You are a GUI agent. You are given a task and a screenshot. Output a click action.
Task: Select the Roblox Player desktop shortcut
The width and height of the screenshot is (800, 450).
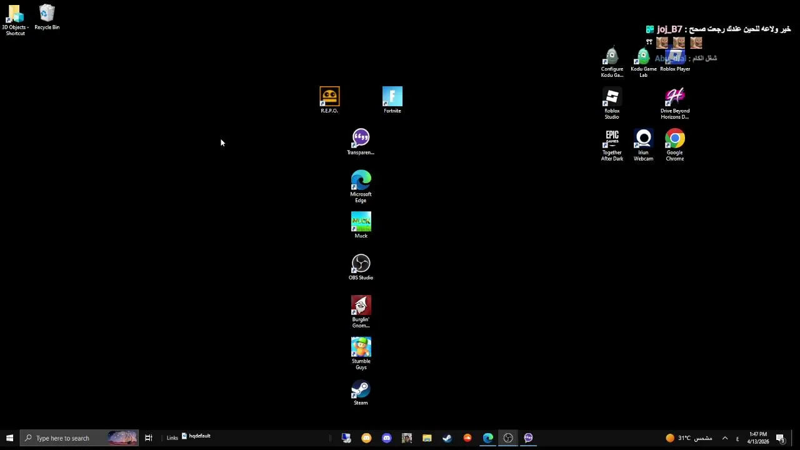click(x=675, y=59)
